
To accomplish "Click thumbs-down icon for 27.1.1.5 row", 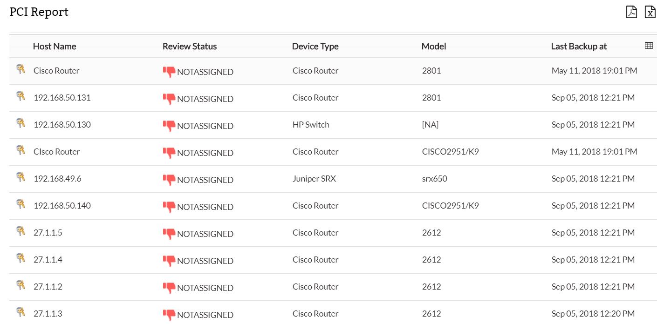I will (169, 234).
